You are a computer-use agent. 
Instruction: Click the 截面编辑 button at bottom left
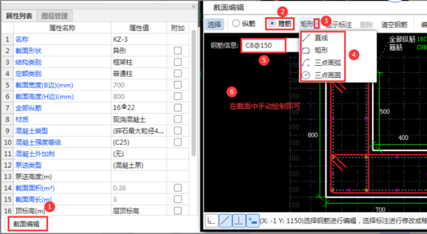tap(27, 224)
